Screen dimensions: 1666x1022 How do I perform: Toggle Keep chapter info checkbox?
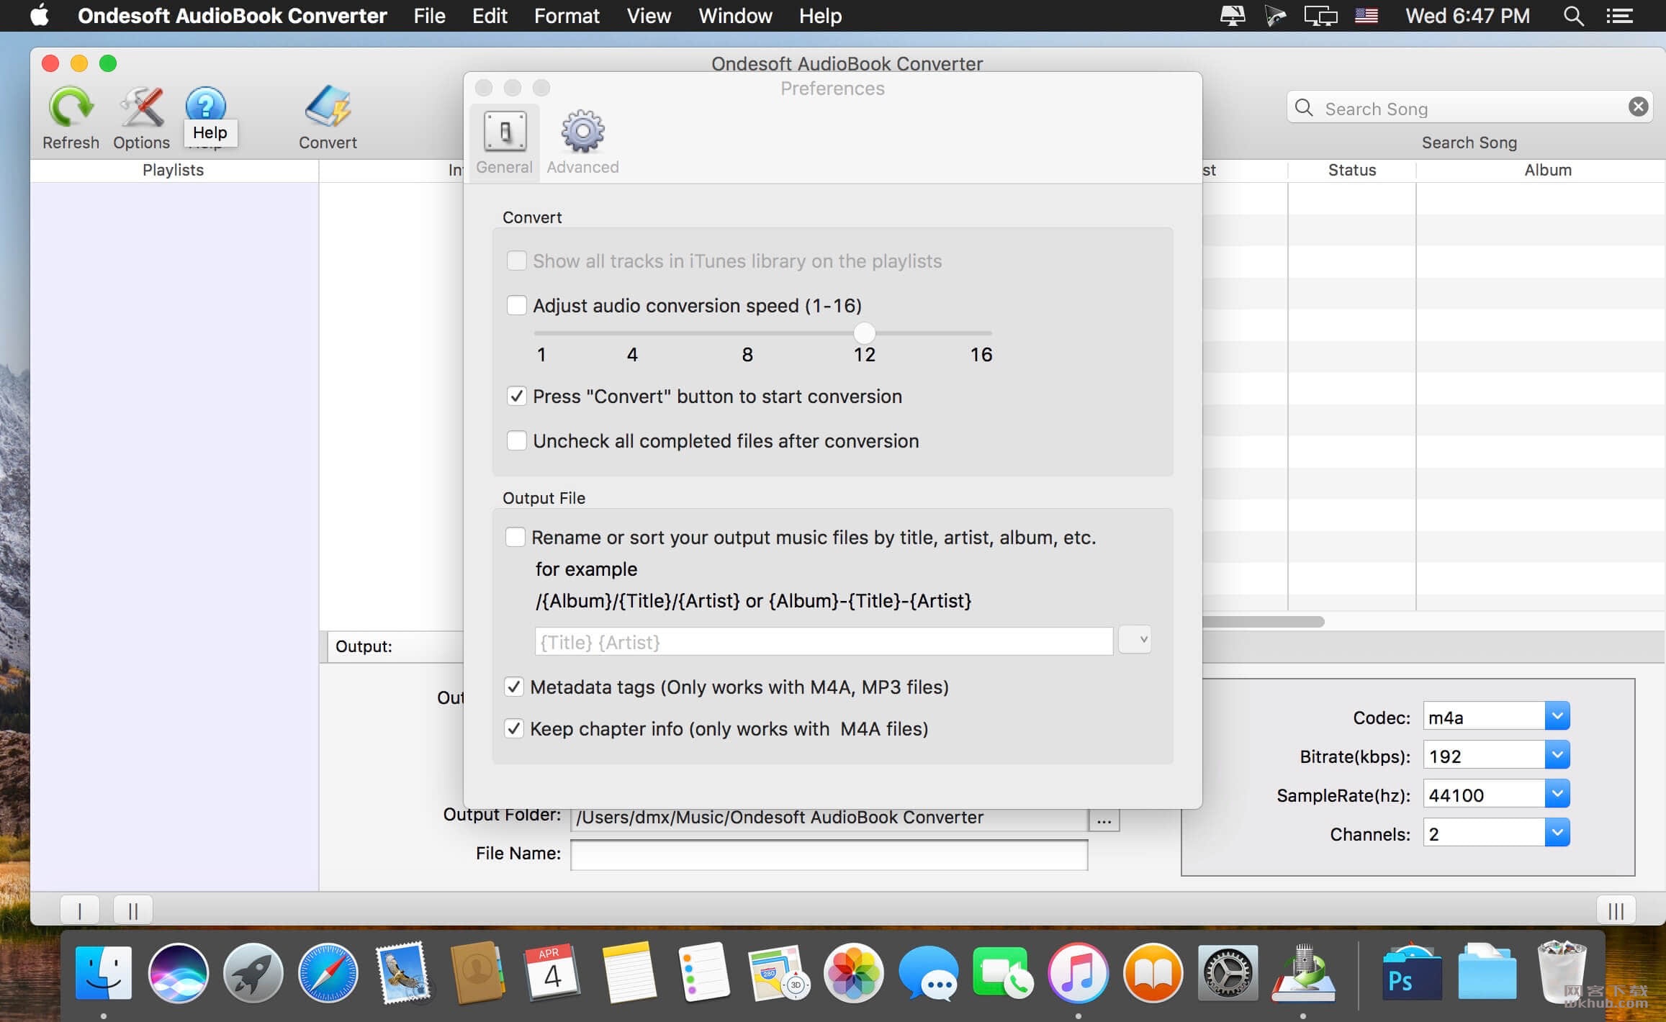pyautogui.click(x=513, y=728)
